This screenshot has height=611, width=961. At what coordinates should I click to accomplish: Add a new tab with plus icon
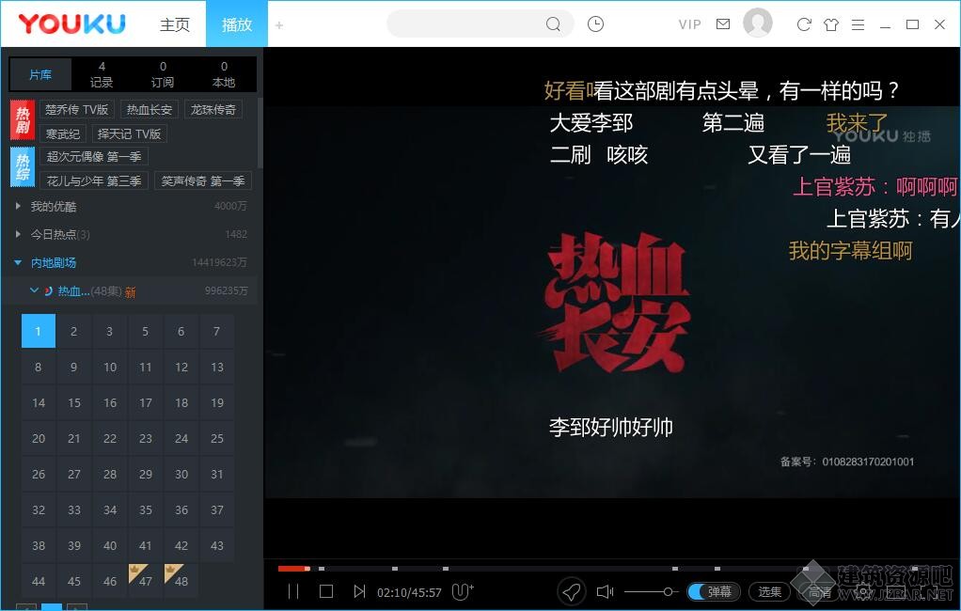point(279,25)
